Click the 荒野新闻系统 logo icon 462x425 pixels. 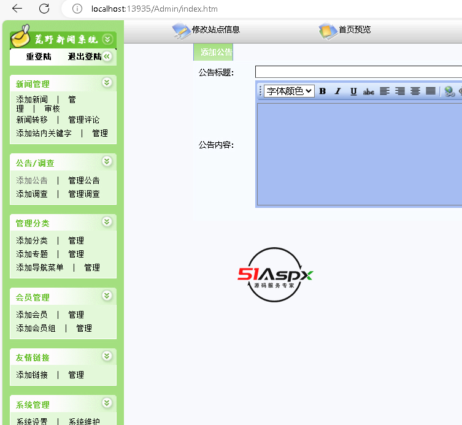click(x=21, y=36)
